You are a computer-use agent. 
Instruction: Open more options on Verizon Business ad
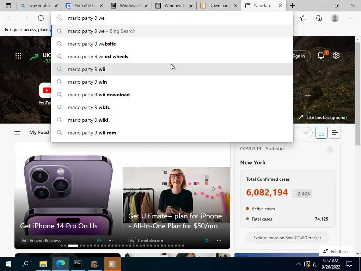click(111, 240)
